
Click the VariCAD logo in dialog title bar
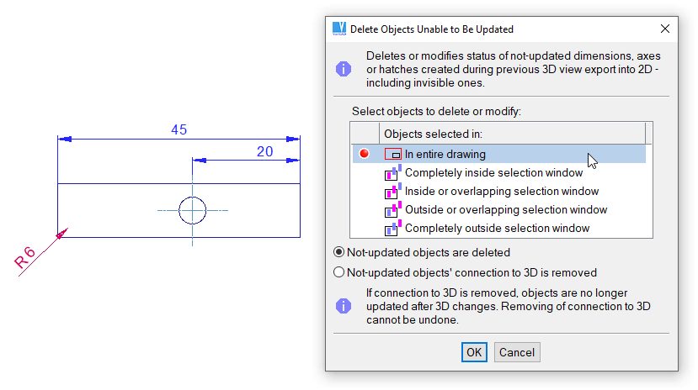click(339, 29)
